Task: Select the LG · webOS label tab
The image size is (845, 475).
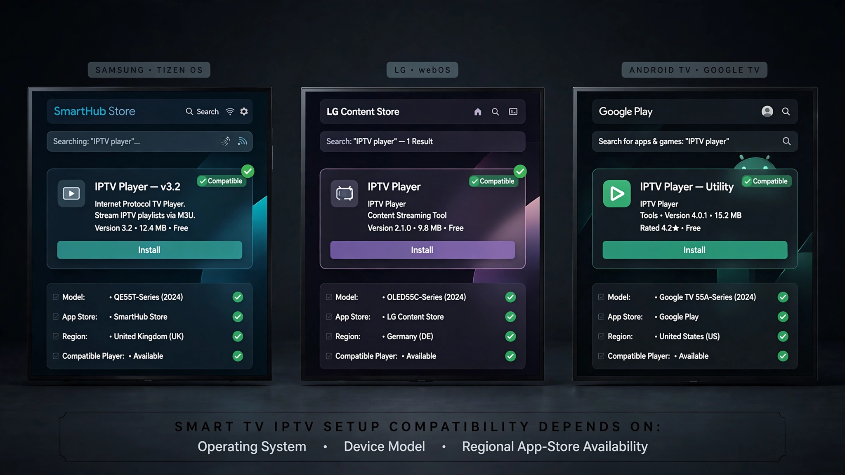Action: (x=422, y=70)
